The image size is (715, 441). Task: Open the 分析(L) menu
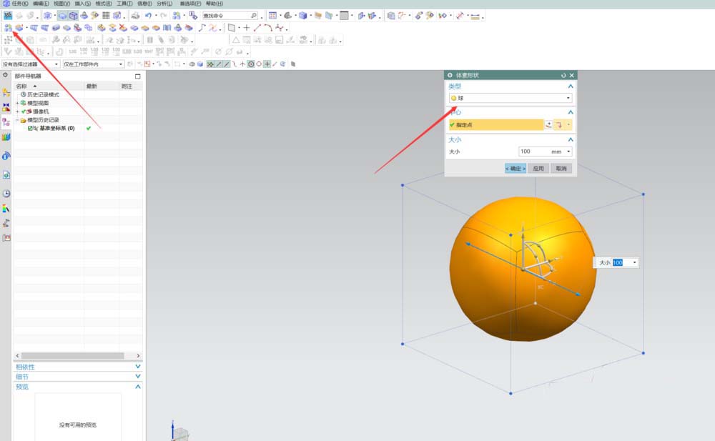pos(164,4)
